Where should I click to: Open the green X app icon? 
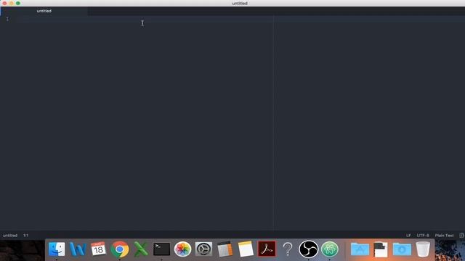[x=141, y=249]
